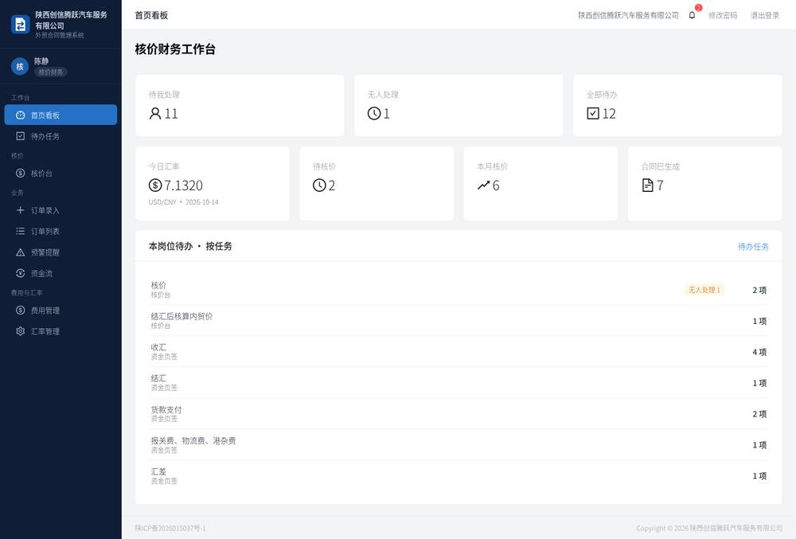This screenshot has height=539, width=796.
Task: Click the 待办任务 checkbox icon in sidebar
Action: click(21, 136)
